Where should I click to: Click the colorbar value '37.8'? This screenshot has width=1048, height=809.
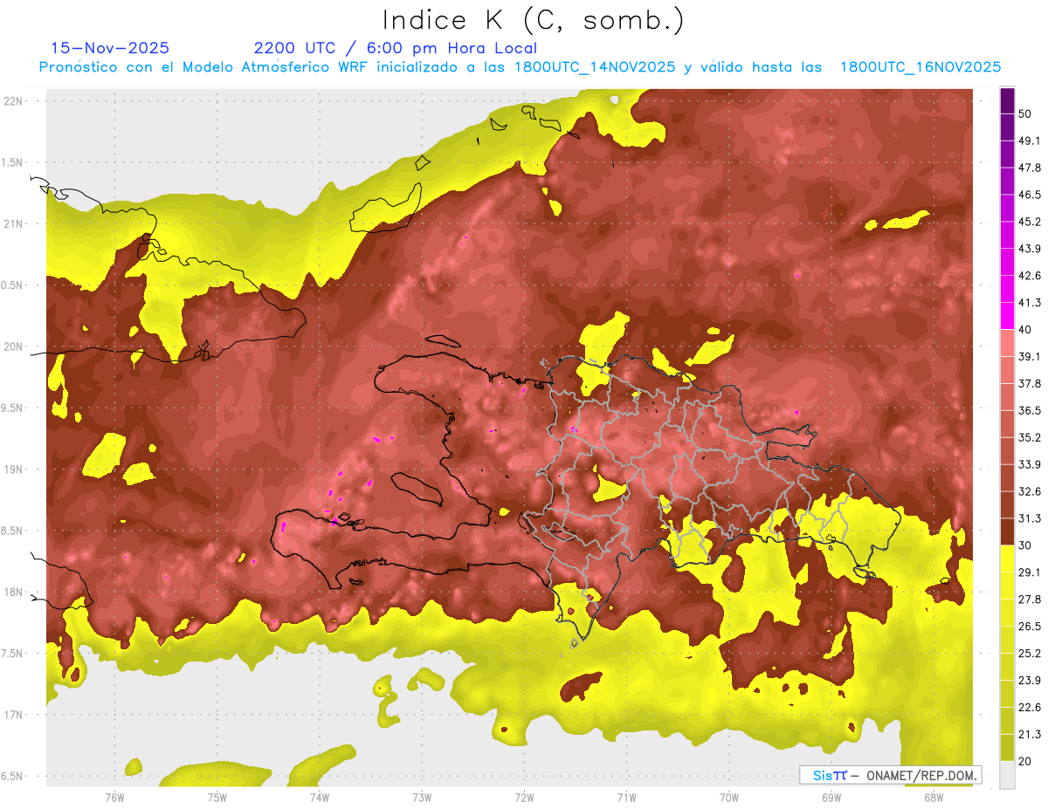1029,383
